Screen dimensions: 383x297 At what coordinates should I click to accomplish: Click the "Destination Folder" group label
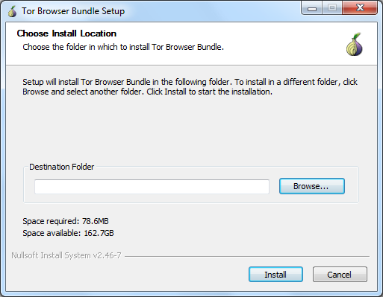[x=62, y=167]
